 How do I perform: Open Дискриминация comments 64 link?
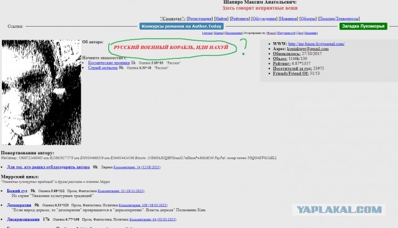coord(153,219)
